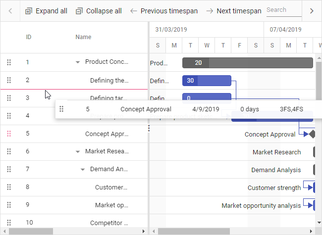Image resolution: width=322 pixels, height=235 pixels.
Task: Click the progress bar showing 30
Action: coord(207,81)
